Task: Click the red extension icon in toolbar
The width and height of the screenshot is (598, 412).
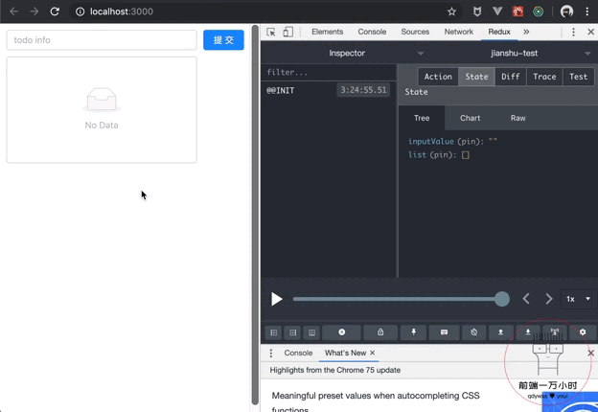Action: [517, 11]
